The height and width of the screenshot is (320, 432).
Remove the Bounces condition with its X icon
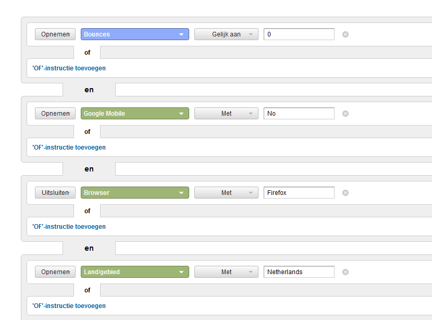[345, 34]
